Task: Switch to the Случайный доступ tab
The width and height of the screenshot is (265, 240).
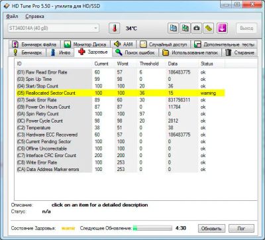Action: (x=164, y=44)
